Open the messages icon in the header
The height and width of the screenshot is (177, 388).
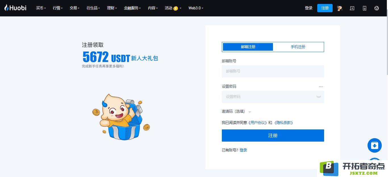(352, 8)
